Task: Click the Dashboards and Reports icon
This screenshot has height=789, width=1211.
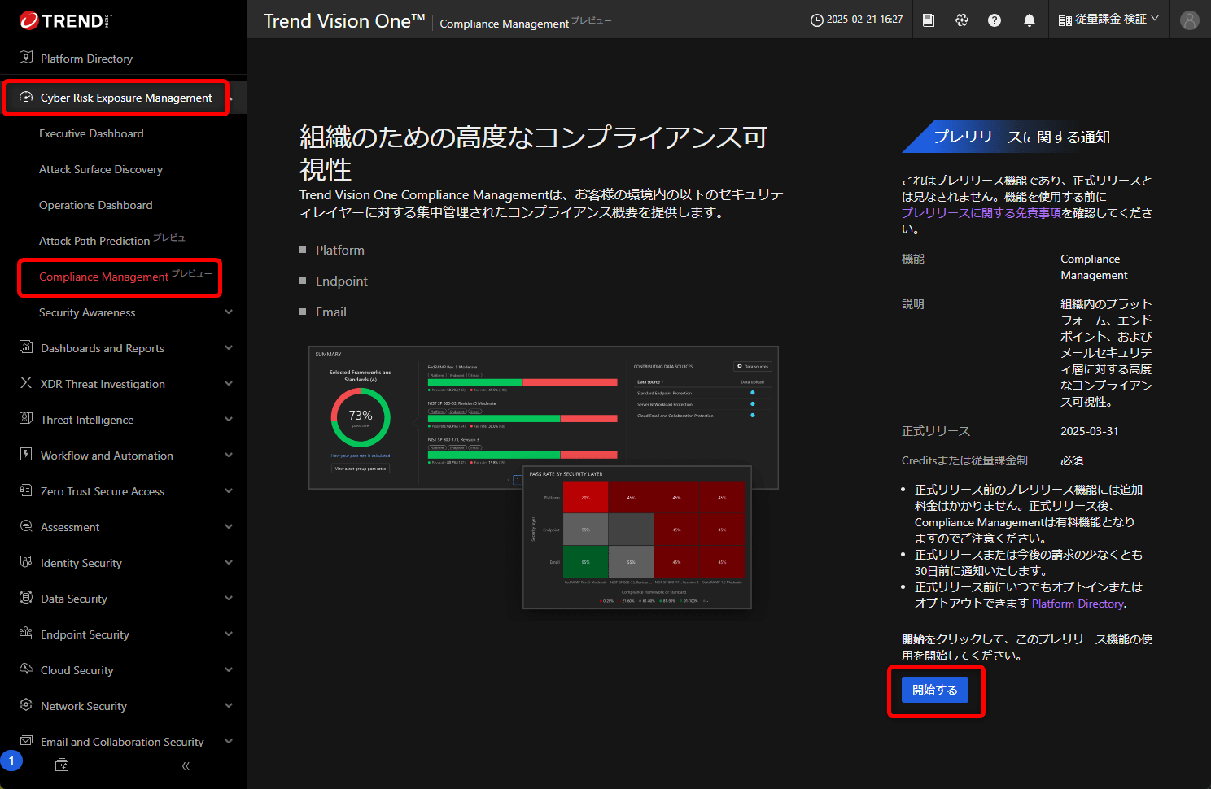Action: coord(26,347)
